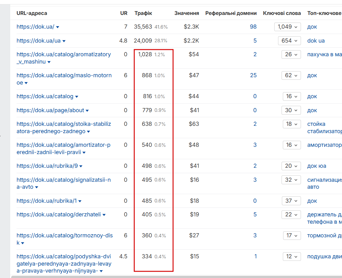Open the tormoznoy-disk catalog link
Screen dimensions: 342x278
click(x=65, y=239)
